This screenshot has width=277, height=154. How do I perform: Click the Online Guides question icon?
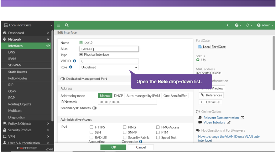(x=198, y=112)
